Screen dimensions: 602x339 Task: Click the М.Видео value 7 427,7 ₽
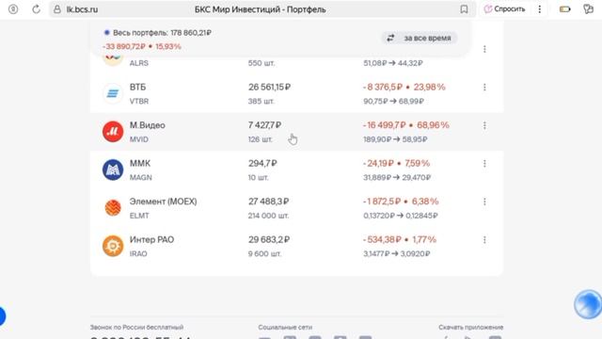pyautogui.click(x=264, y=125)
